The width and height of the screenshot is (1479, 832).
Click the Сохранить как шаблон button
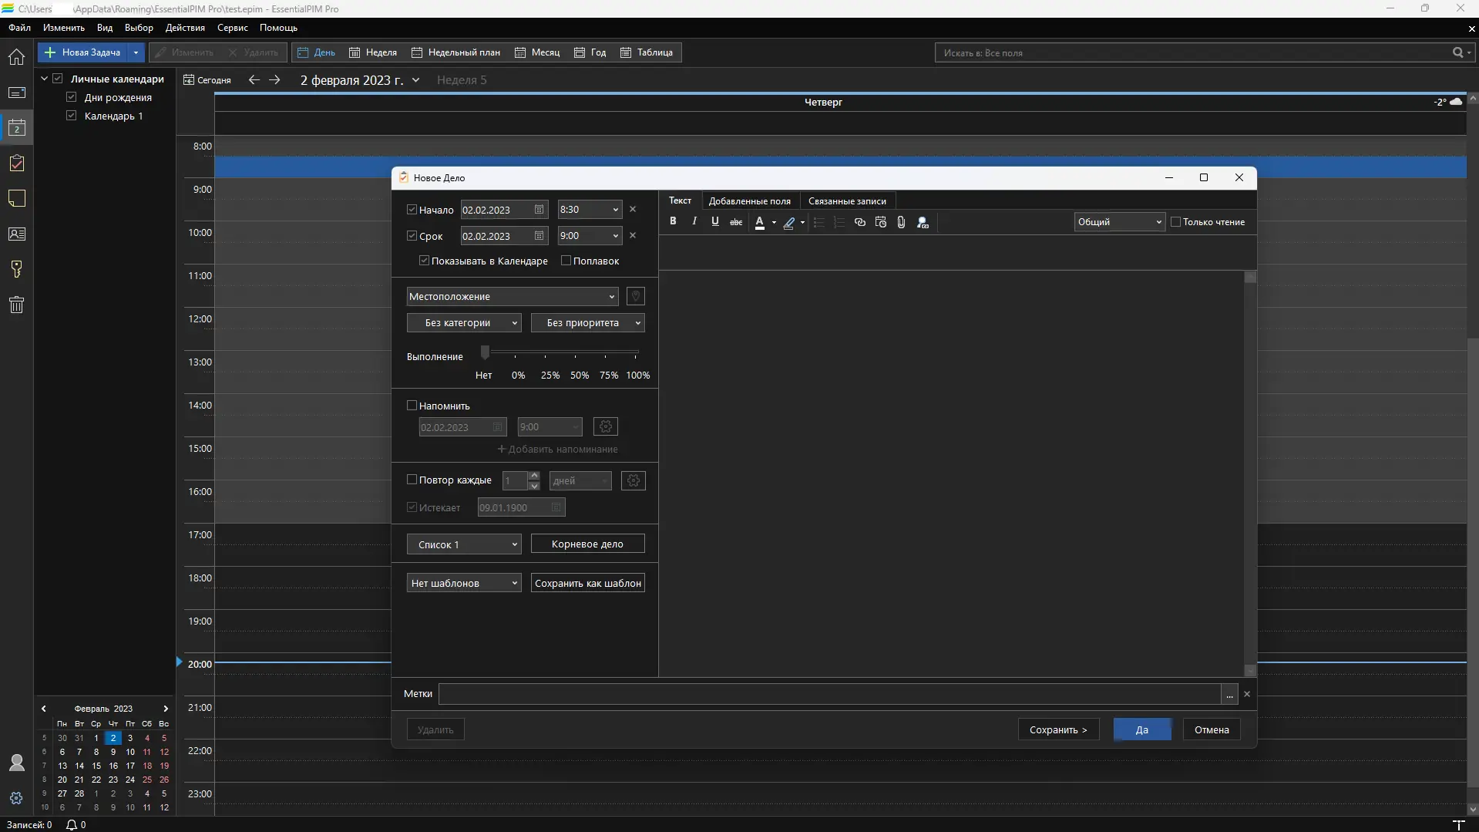click(587, 583)
